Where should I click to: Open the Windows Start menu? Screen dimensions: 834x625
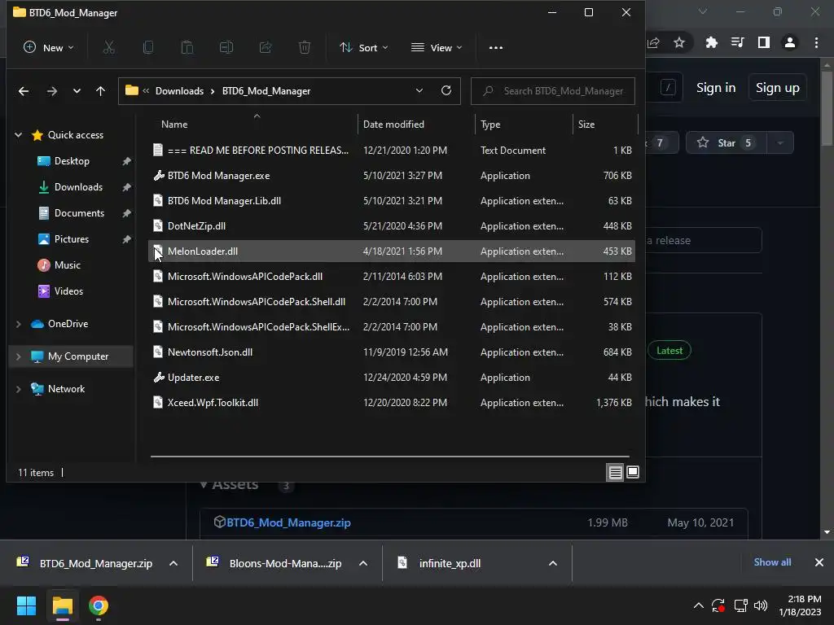click(x=26, y=605)
